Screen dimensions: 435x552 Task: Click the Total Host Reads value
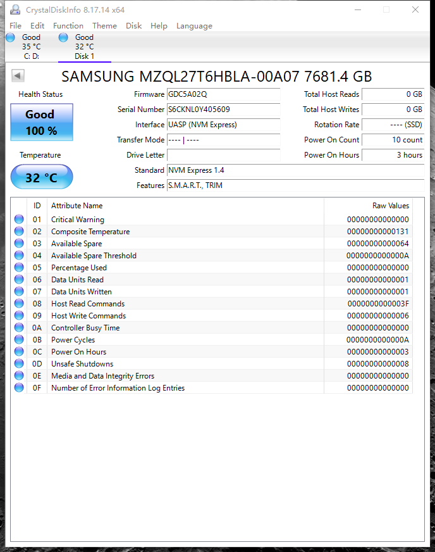(393, 94)
